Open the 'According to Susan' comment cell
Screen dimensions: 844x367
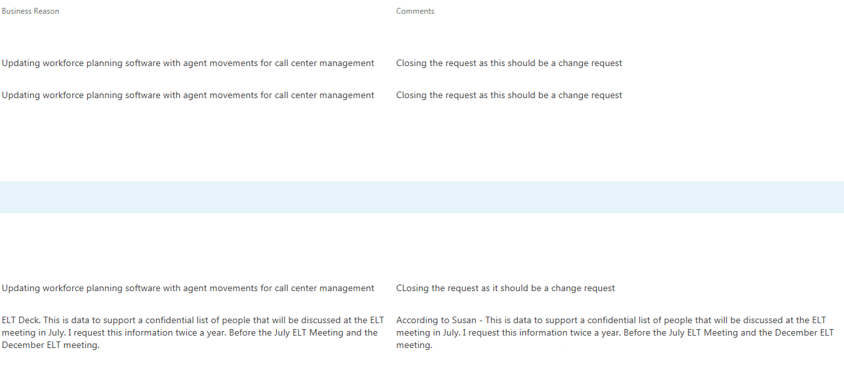(x=615, y=333)
